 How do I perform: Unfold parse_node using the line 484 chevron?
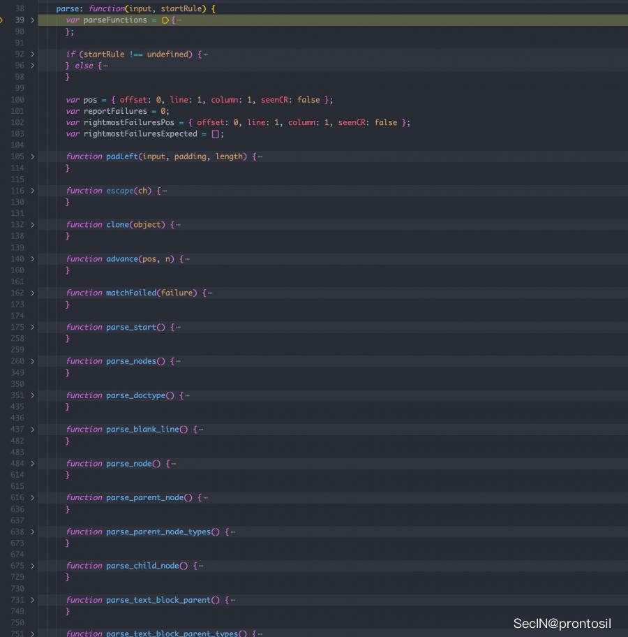tap(32, 464)
